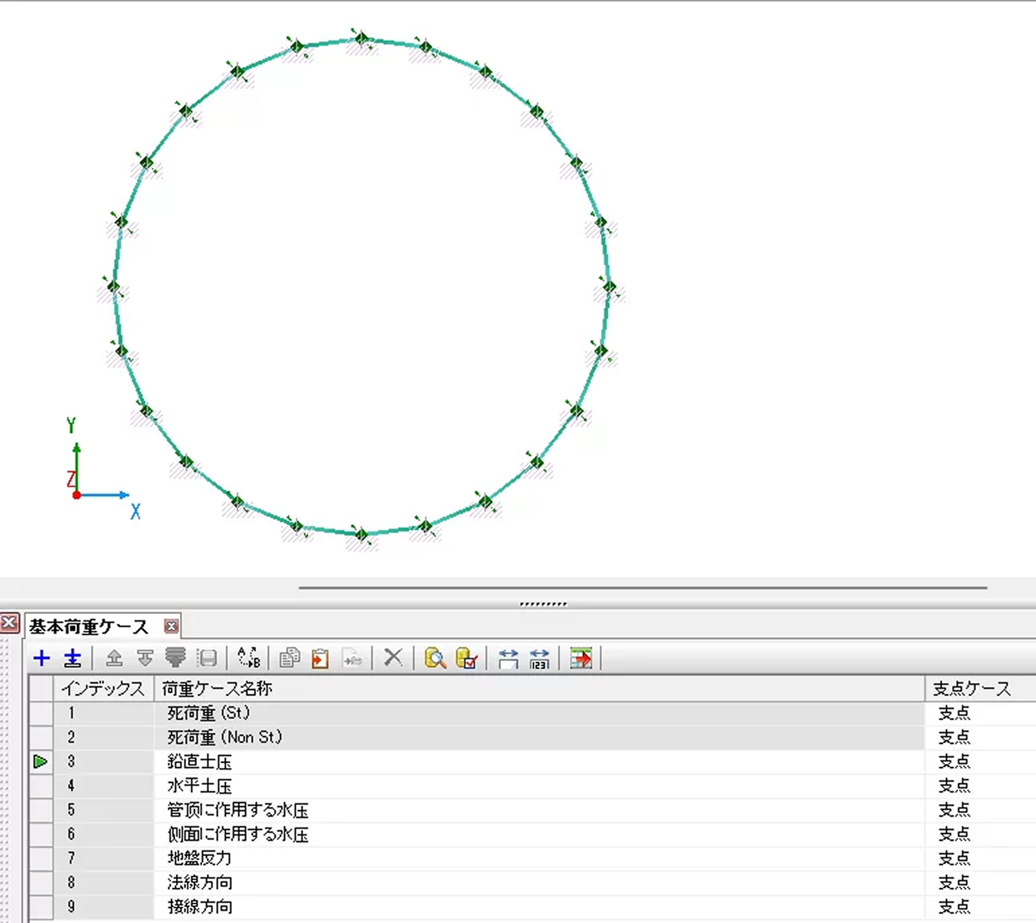The image size is (1036, 923).
Task: Close the 基本荷重ケース tab
Action: click(172, 626)
